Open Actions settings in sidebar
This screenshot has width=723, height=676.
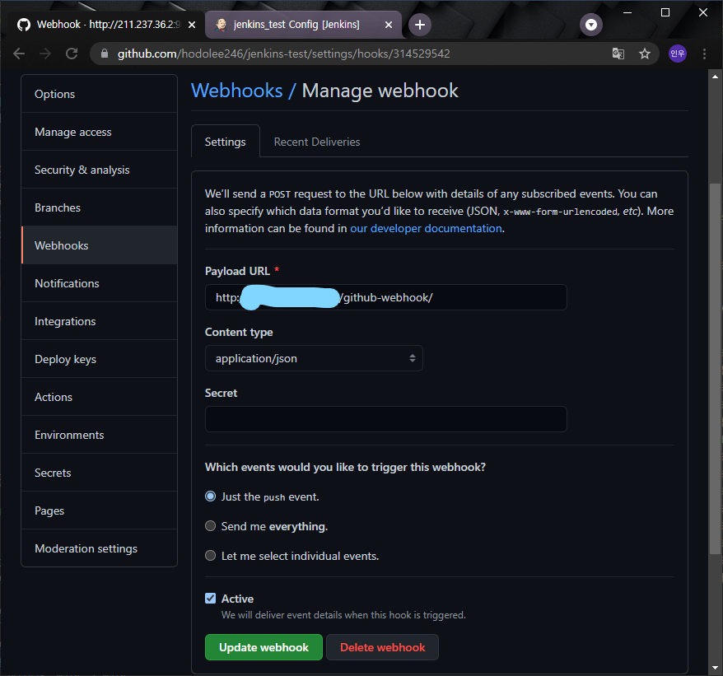click(x=99, y=397)
